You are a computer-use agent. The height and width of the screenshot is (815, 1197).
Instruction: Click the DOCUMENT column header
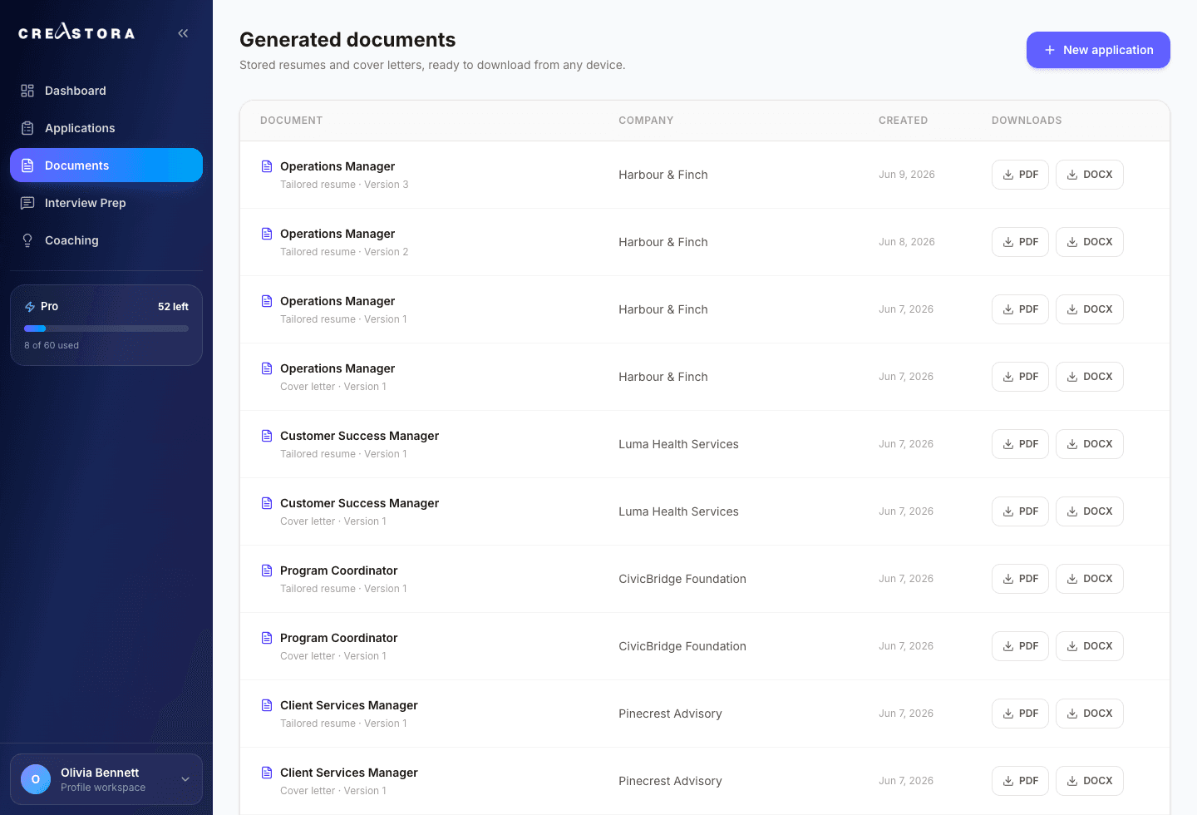pos(291,121)
